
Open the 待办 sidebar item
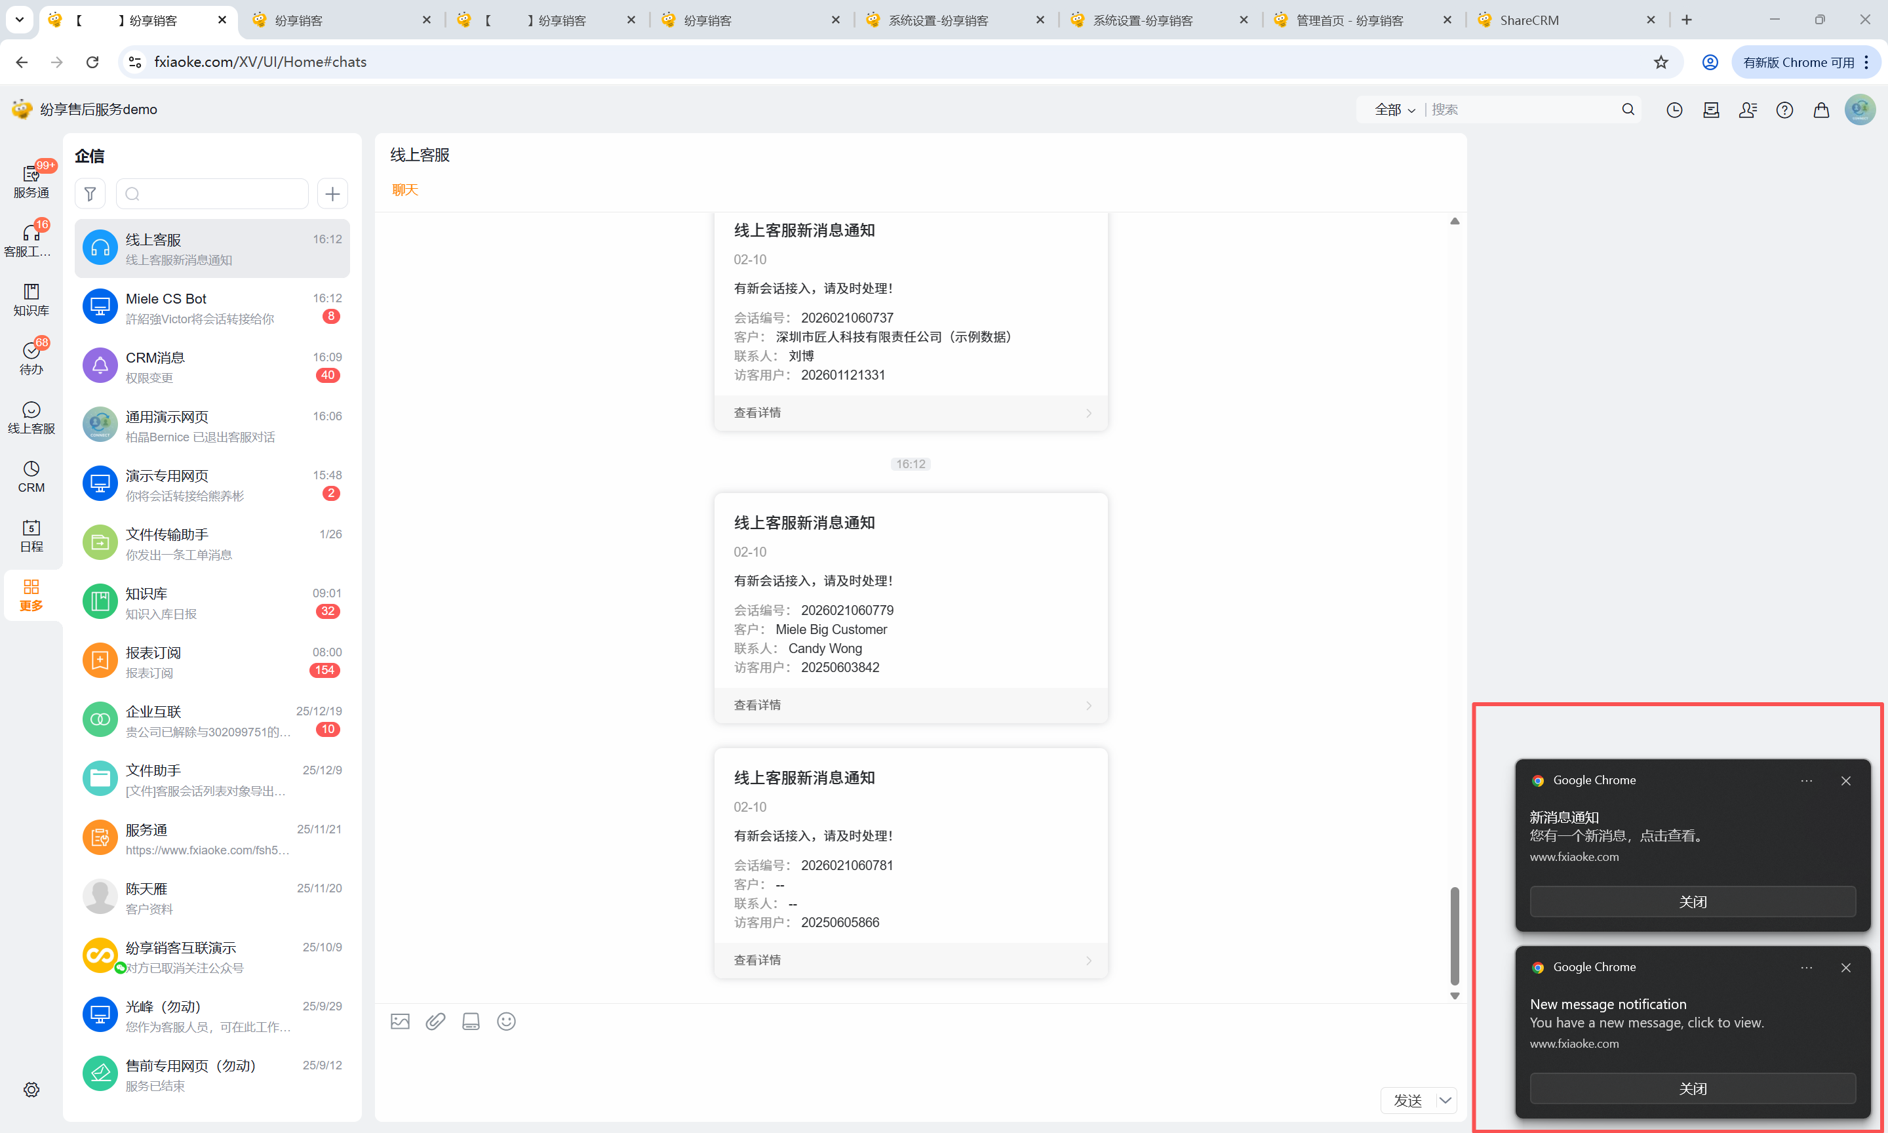click(x=31, y=358)
